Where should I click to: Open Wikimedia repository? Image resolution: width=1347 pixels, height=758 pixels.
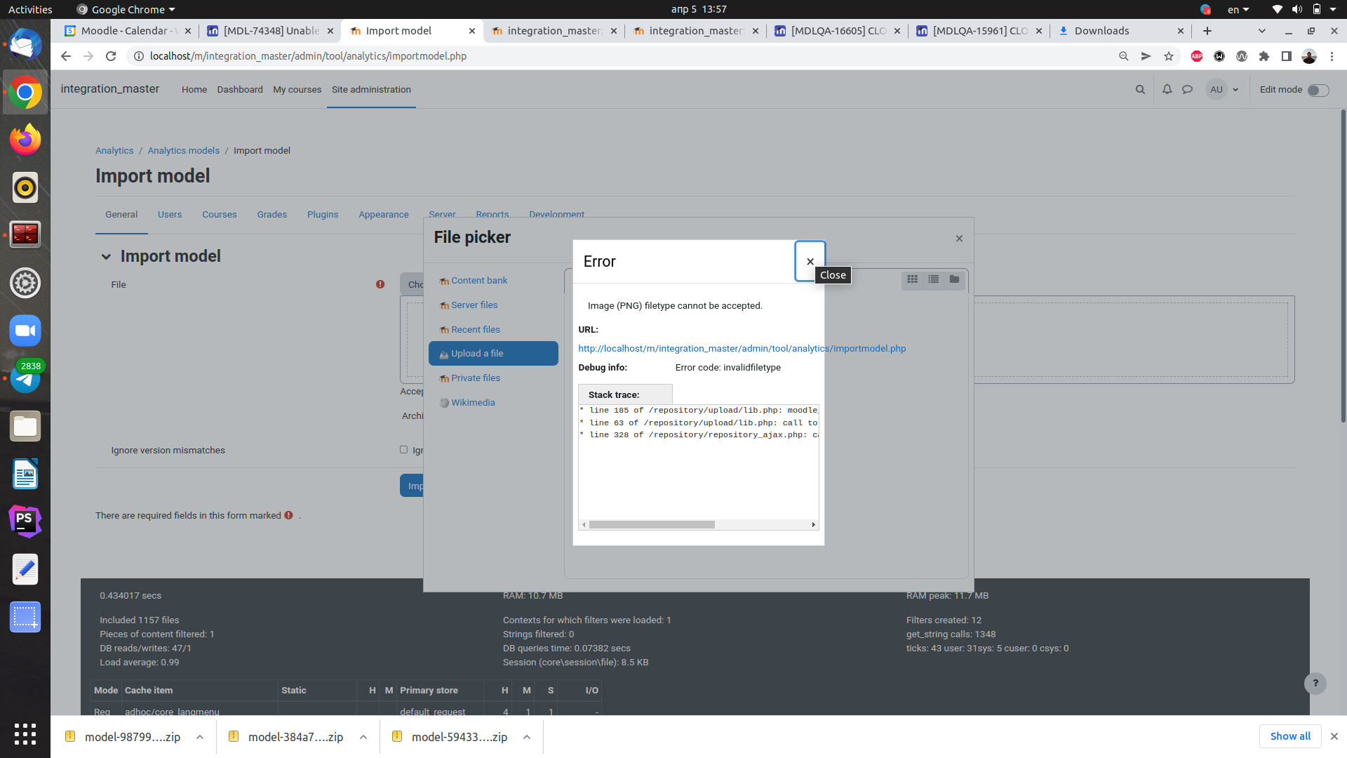(473, 403)
